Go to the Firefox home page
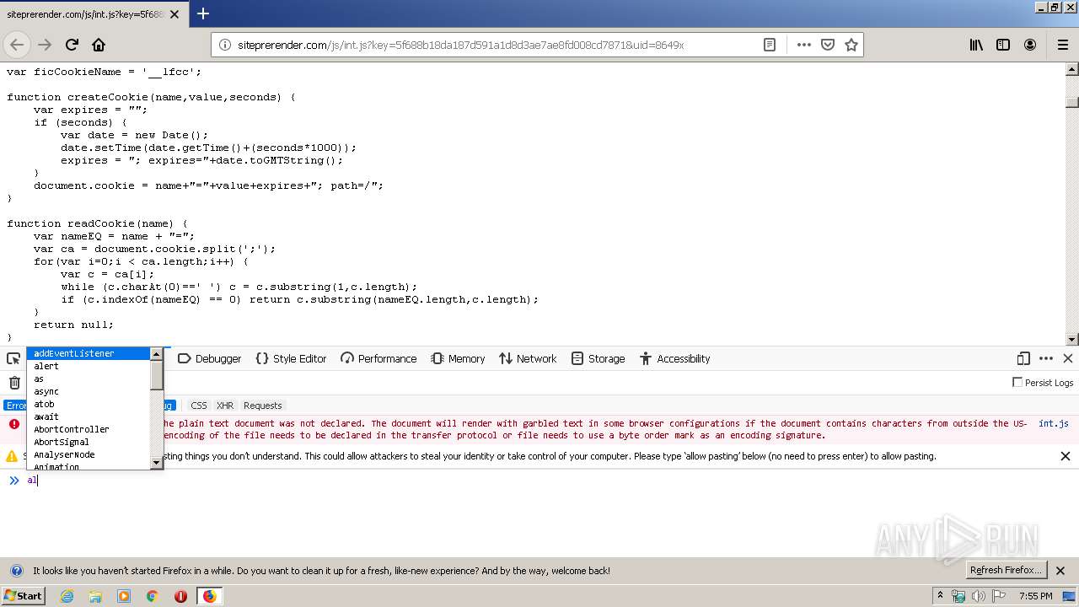Viewport: 1079px width, 607px height. pyautogui.click(x=99, y=45)
